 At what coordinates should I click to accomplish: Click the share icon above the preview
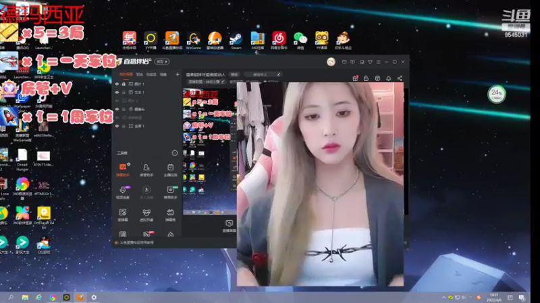(400, 78)
